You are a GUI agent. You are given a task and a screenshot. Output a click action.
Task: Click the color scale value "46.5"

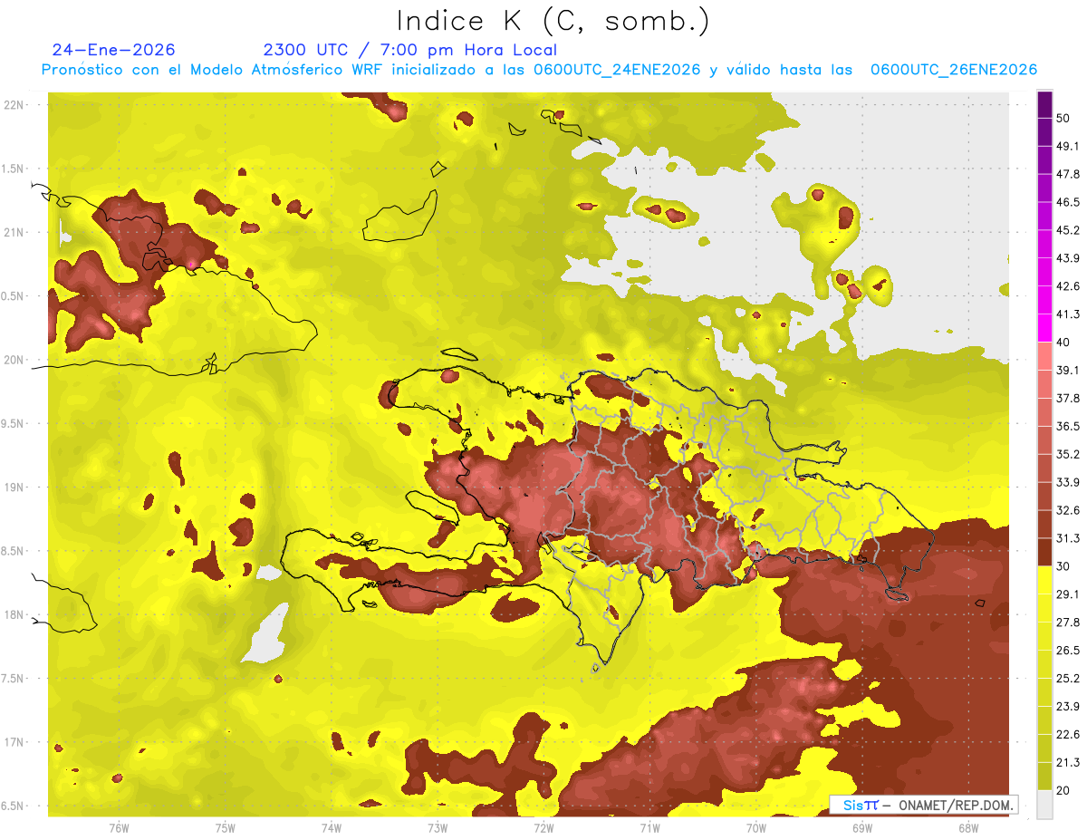point(1068,202)
